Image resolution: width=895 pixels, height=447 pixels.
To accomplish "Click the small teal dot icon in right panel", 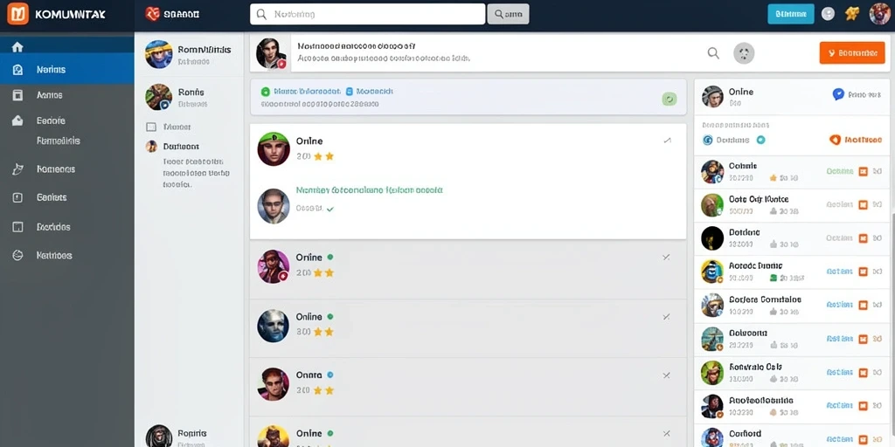I will (x=760, y=140).
